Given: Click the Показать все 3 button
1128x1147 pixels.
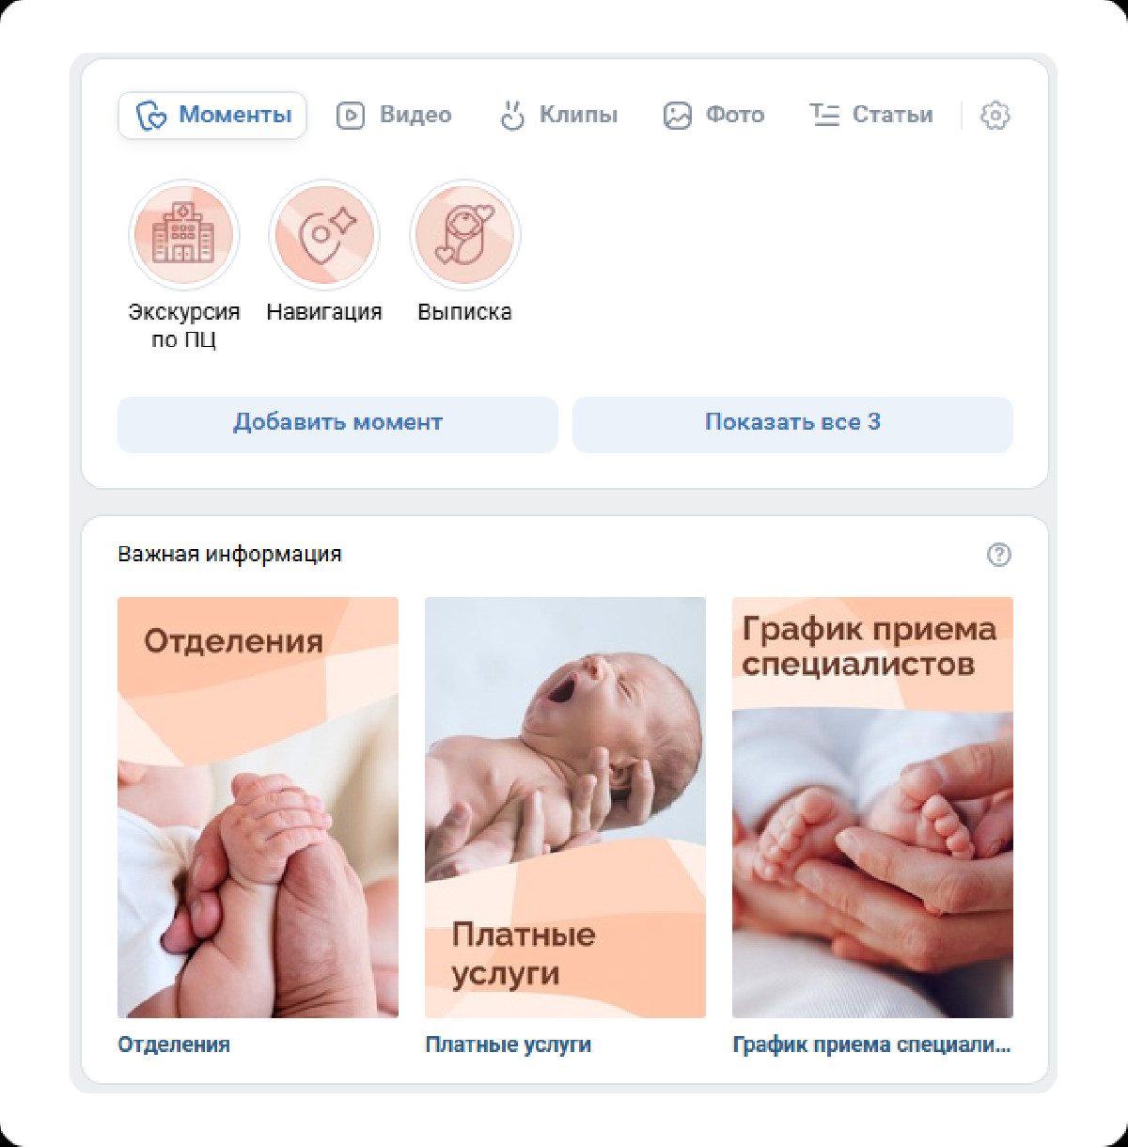Looking at the screenshot, I should [792, 424].
